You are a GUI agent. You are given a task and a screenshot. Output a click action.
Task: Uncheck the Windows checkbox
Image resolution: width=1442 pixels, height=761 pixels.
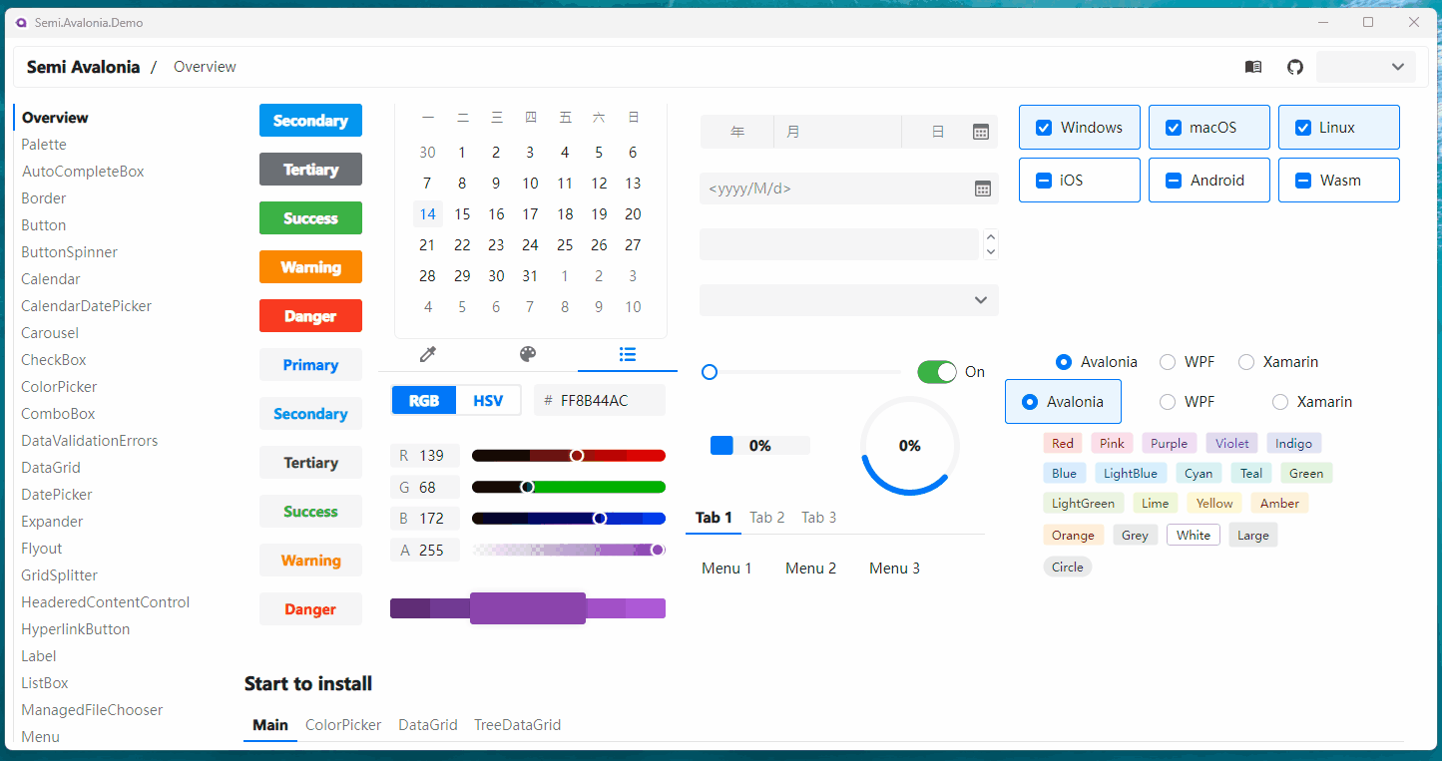1044,128
